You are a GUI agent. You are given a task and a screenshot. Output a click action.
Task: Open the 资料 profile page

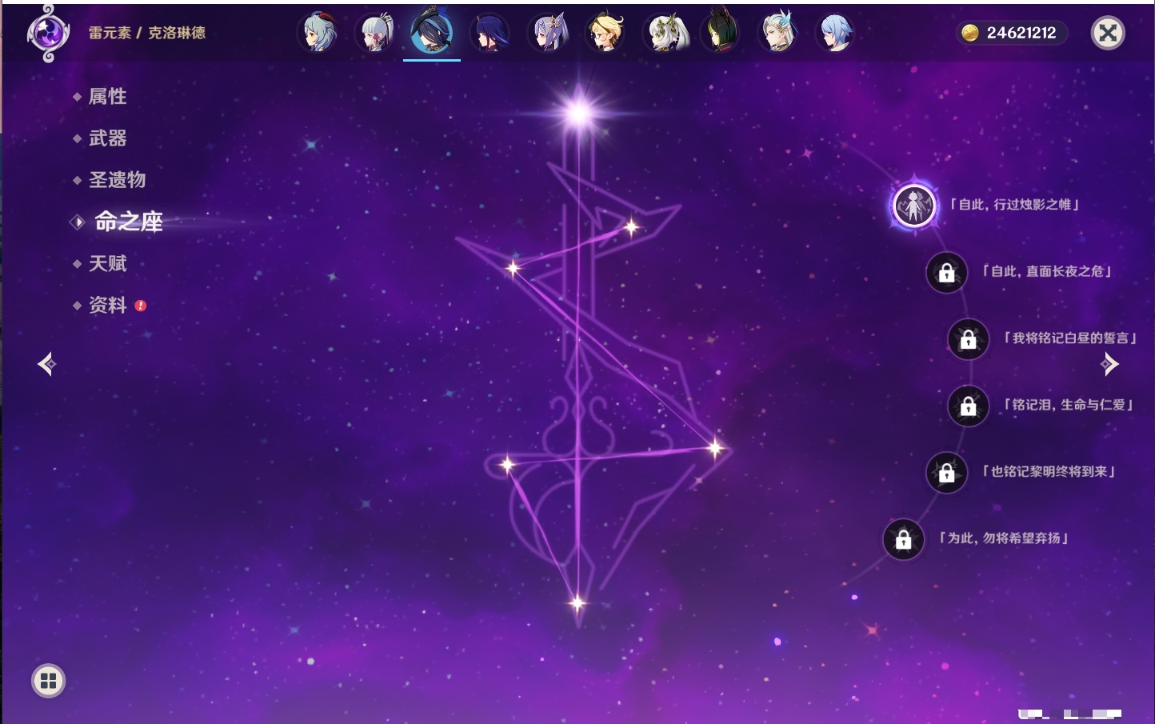click(107, 305)
